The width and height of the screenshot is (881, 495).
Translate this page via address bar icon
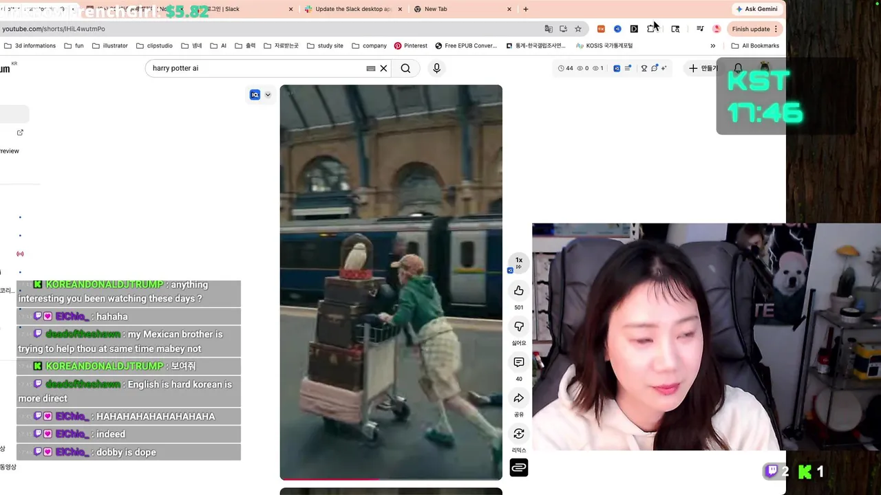[549, 29]
